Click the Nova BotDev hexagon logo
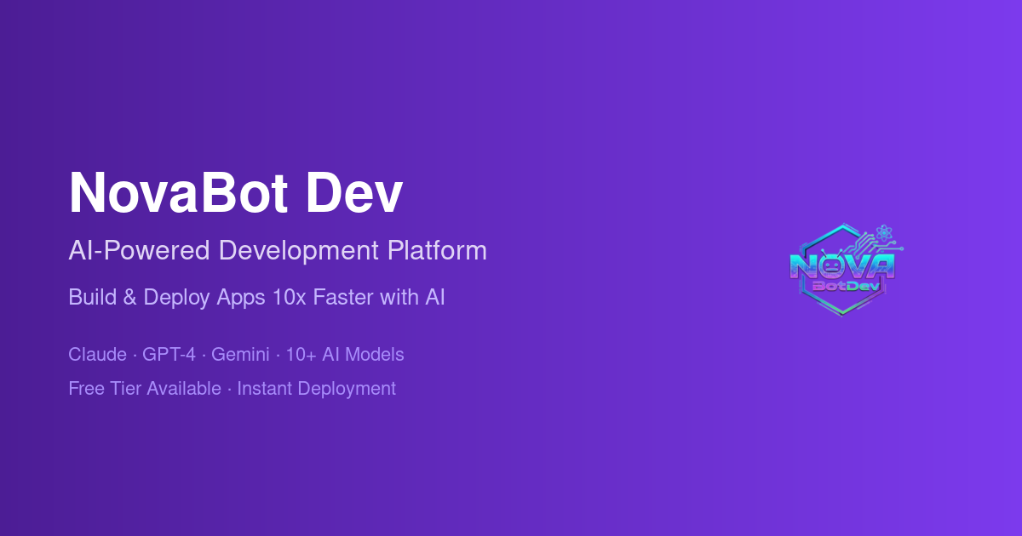This screenshot has width=1022, height=536. tap(846, 269)
